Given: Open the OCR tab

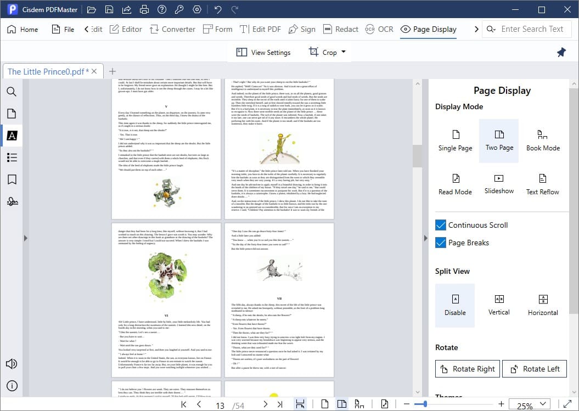Looking at the screenshot, I should click(x=379, y=29).
